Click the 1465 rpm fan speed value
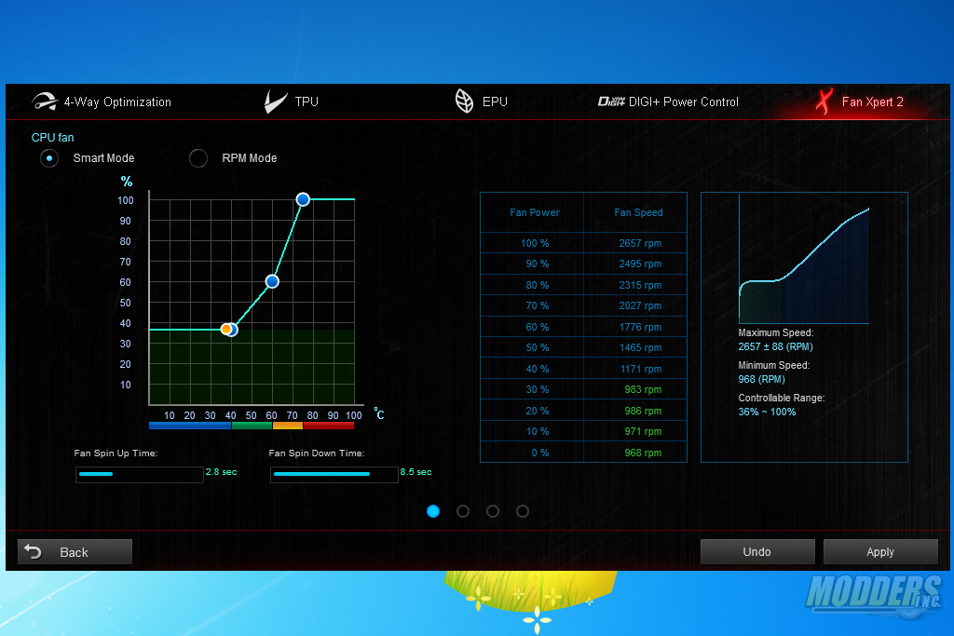The height and width of the screenshot is (636, 954). (x=640, y=347)
